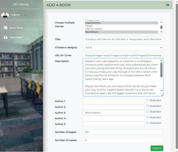The height and width of the screenshot is (152, 178).
Task: Click the Book Titles card icon
Action: coord(5,28)
